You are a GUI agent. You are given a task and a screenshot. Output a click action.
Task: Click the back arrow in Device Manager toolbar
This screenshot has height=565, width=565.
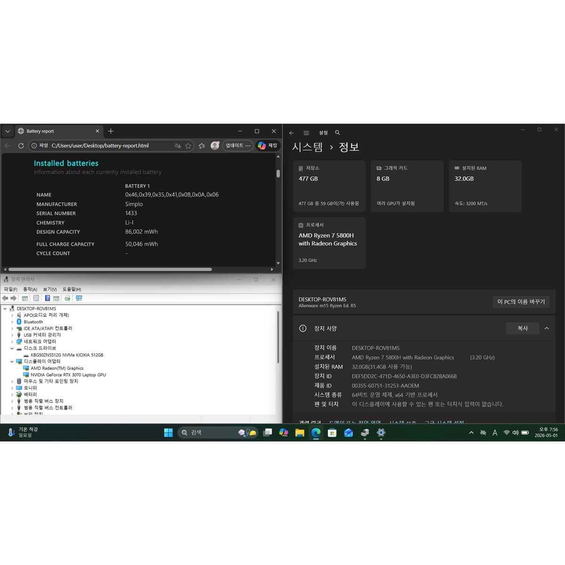(x=5, y=299)
